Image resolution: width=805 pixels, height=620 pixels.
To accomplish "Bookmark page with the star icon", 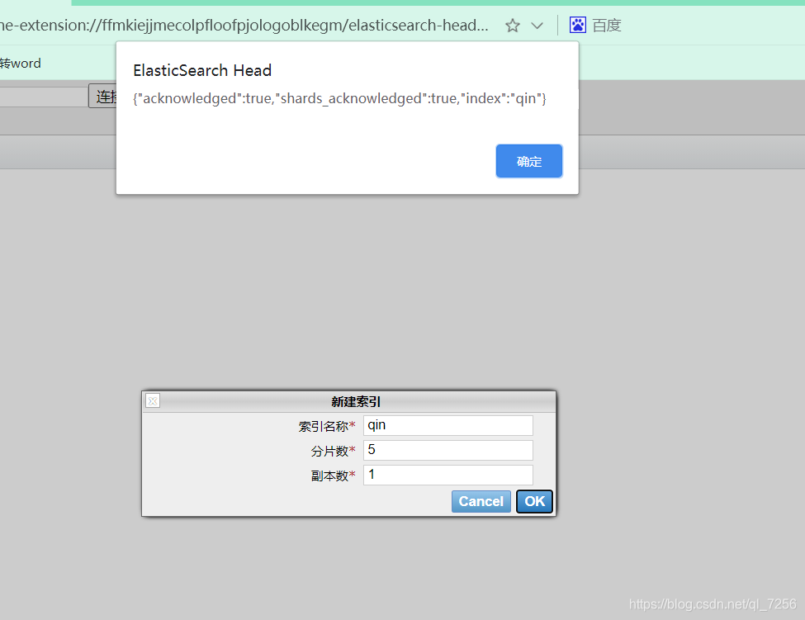I will 513,25.
